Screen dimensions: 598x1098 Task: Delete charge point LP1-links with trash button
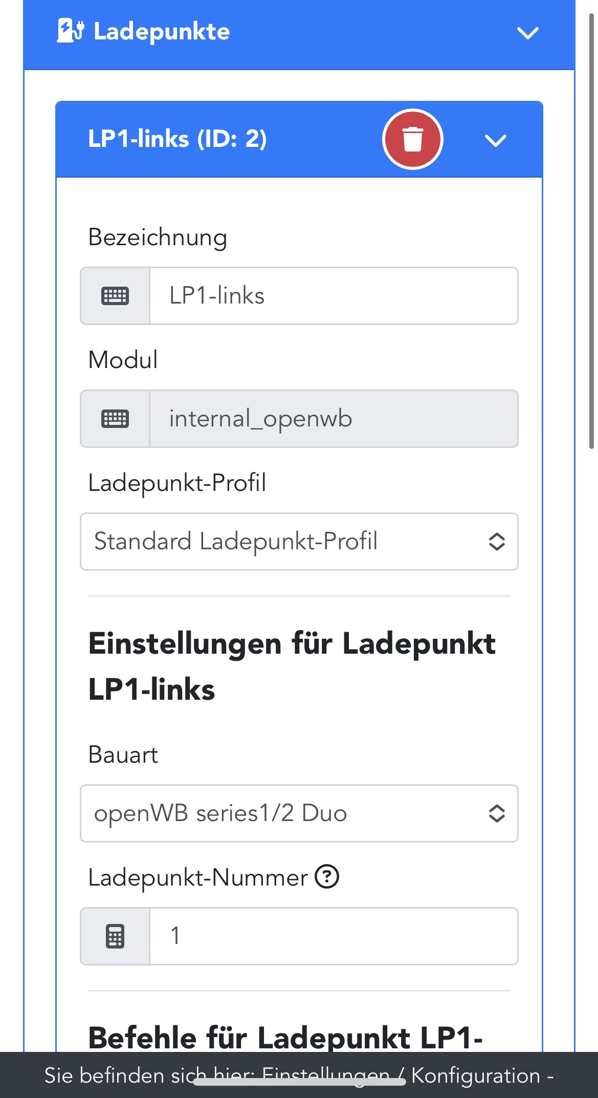(412, 139)
